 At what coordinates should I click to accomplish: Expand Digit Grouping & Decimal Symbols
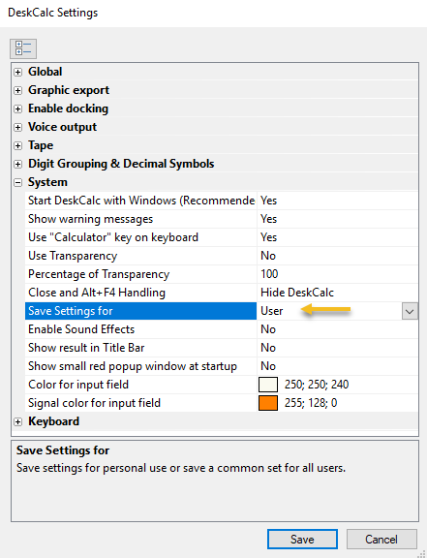pyautogui.click(x=17, y=164)
